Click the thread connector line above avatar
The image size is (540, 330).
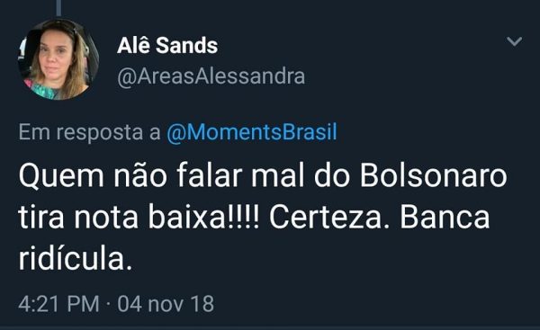pyautogui.click(x=58, y=8)
